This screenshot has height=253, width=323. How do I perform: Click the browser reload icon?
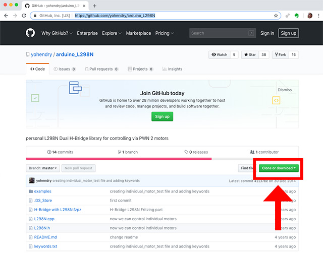[x=24, y=16]
